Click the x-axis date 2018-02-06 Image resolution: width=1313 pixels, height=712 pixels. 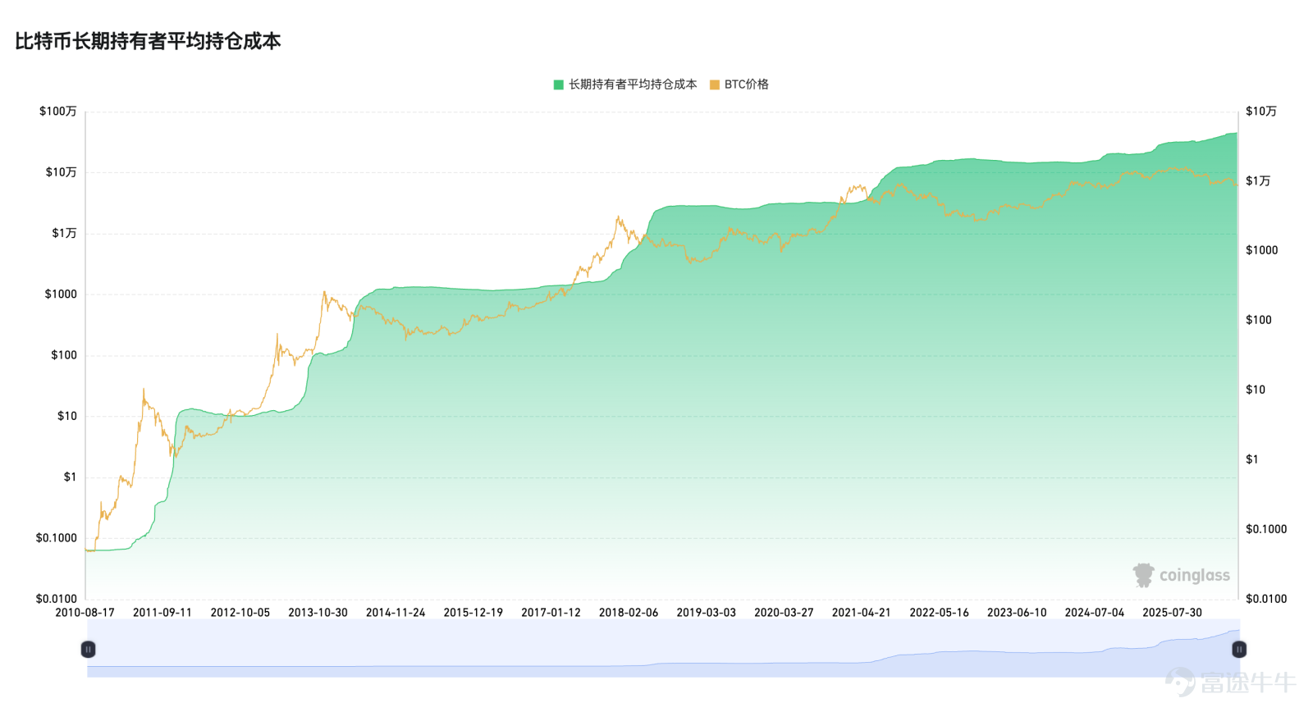pos(629,613)
